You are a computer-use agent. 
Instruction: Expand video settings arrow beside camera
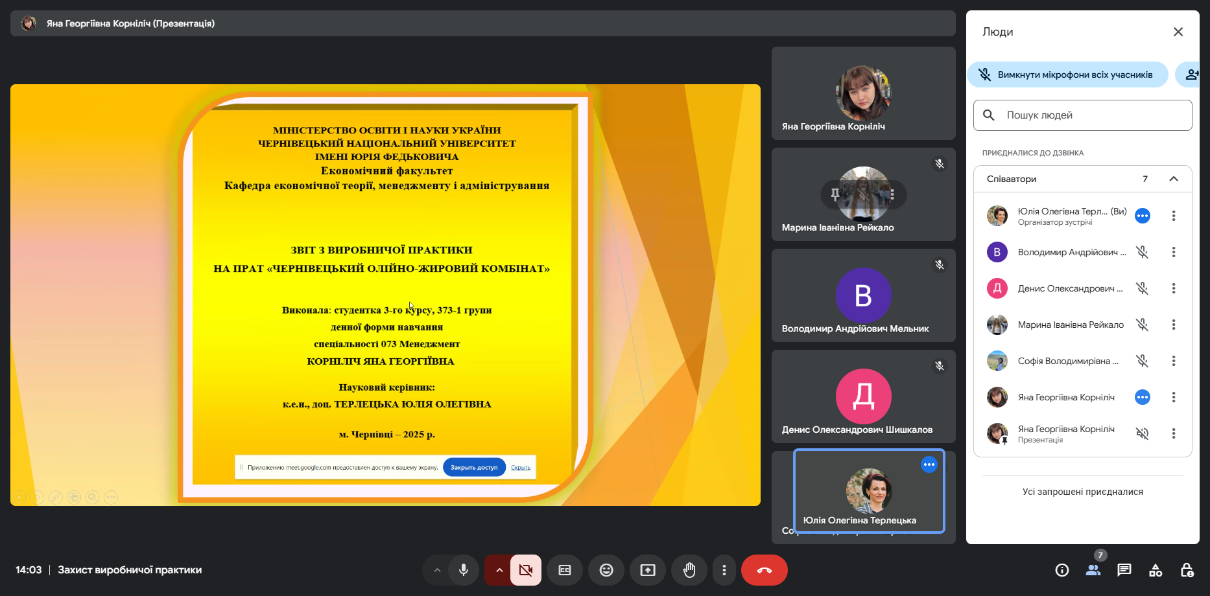pyautogui.click(x=499, y=570)
